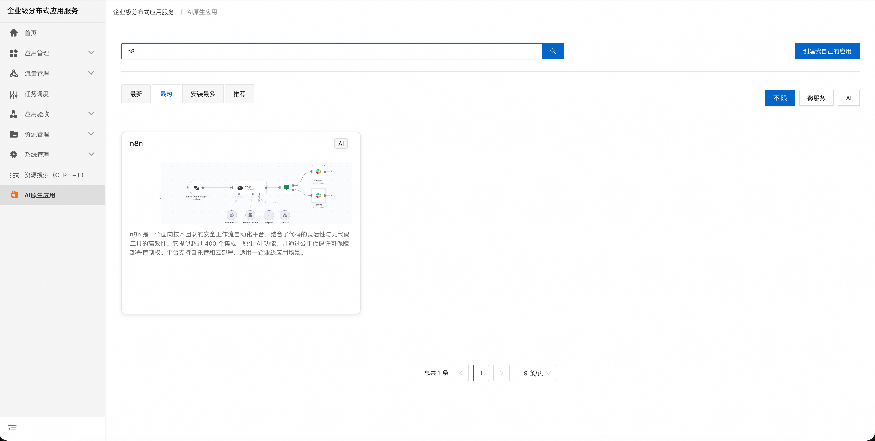
Task: Click the home icon in sidebar
Action: [x=14, y=33]
